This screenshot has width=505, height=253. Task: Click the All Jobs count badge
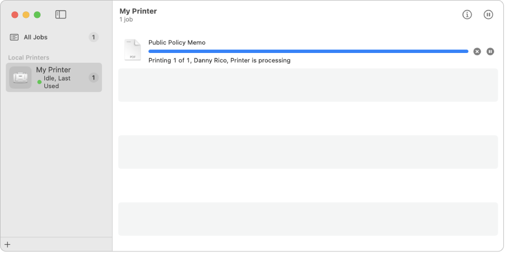(x=94, y=37)
